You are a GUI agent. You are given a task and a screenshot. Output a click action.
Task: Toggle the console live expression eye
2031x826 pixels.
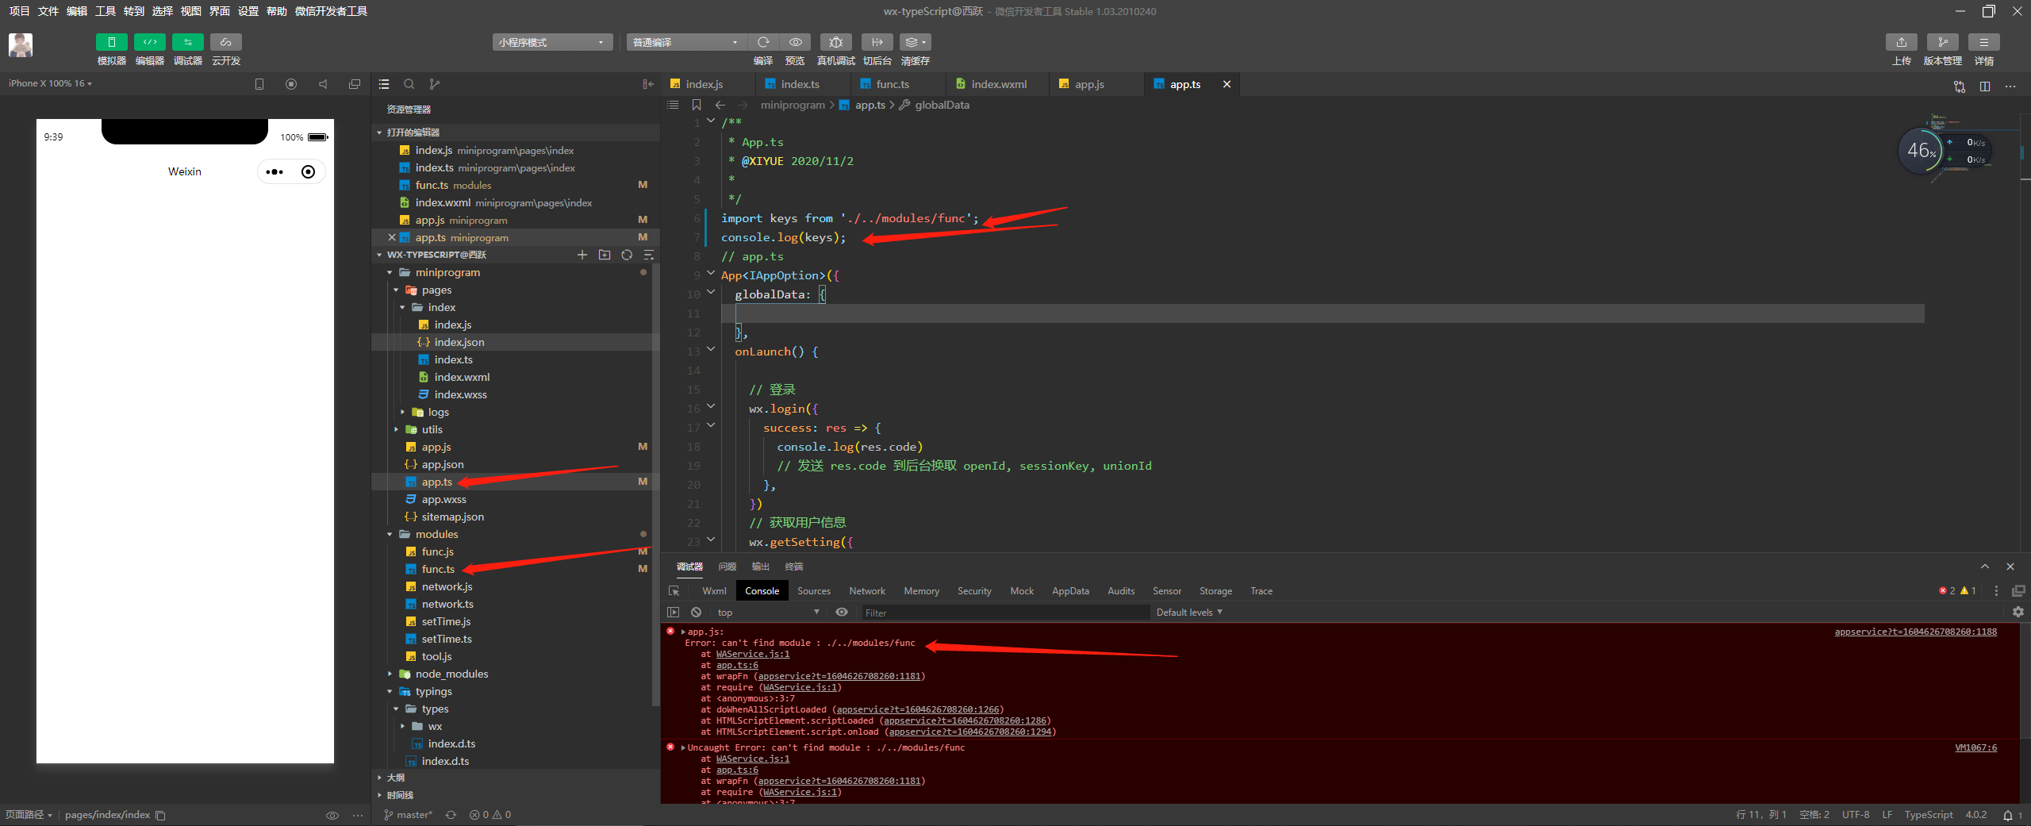(842, 613)
